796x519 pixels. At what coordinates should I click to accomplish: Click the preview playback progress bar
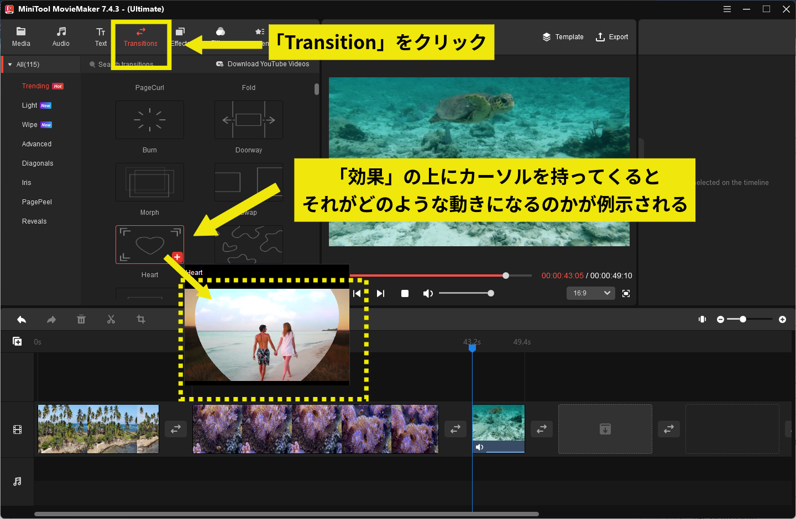point(441,276)
